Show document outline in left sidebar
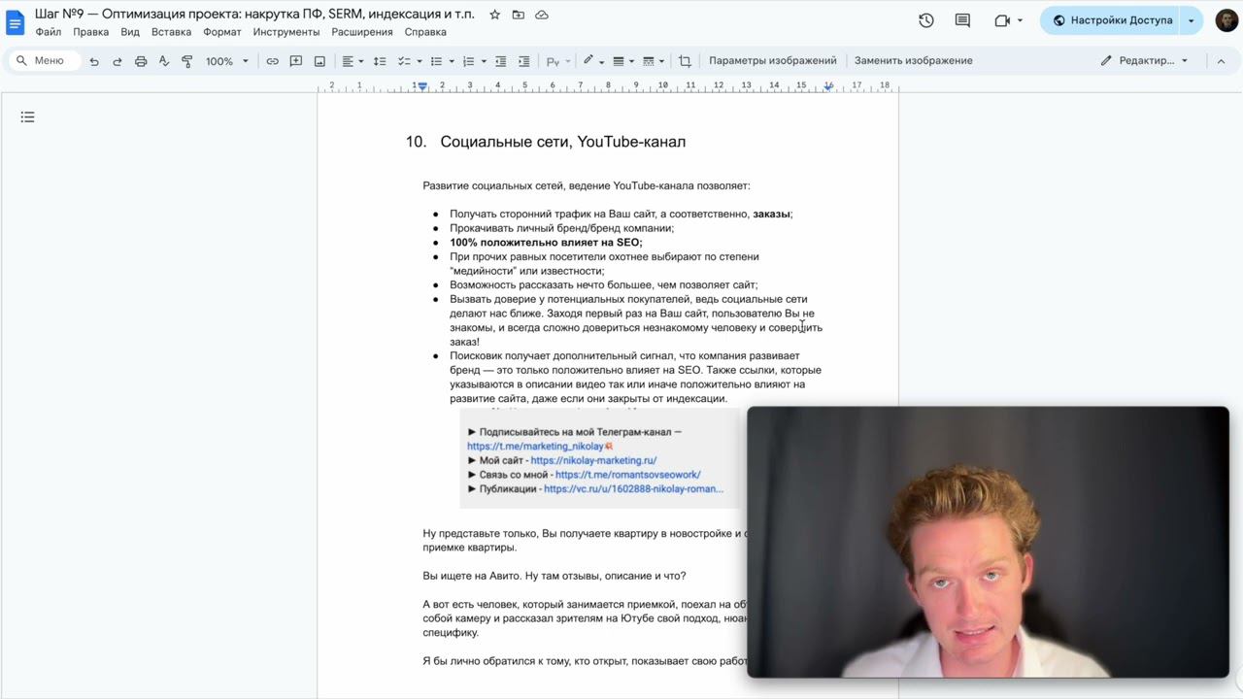Image resolution: width=1243 pixels, height=699 pixels. [x=27, y=117]
